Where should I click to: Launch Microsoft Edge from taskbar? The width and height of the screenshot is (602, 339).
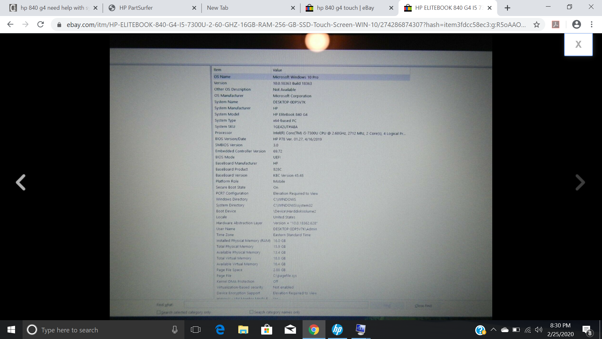point(220,330)
